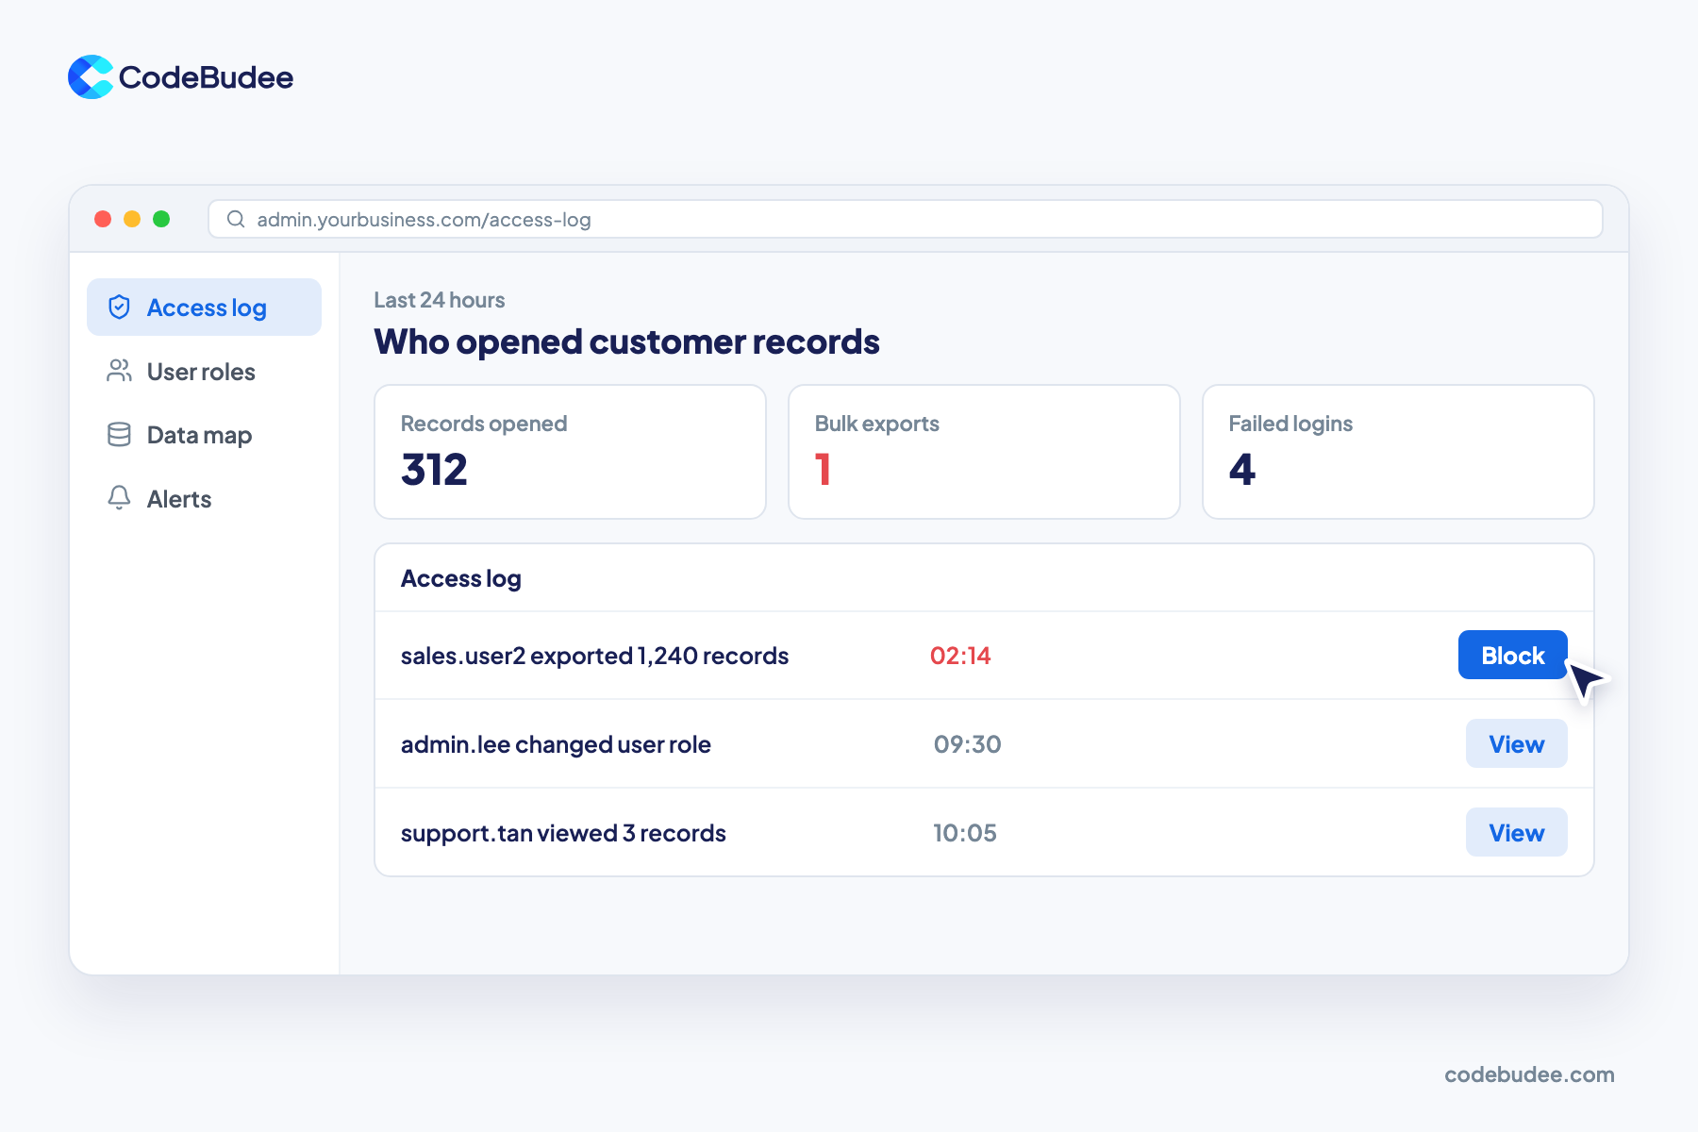1698x1132 pixels.
Task: Click the "Access log" table header title
Action: [461, 578]
